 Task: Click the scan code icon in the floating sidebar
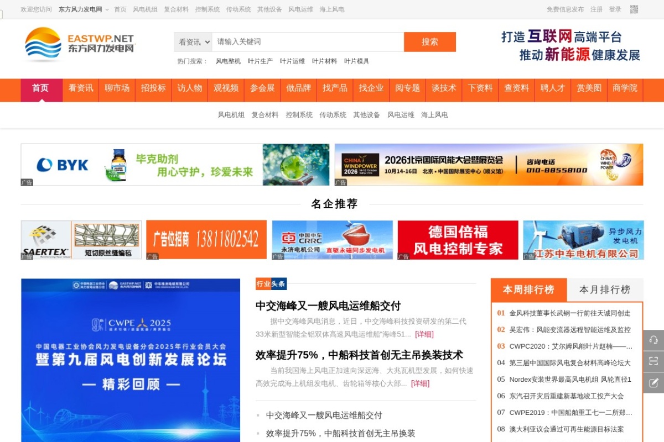pyautogui.click(x=653, y=361)
